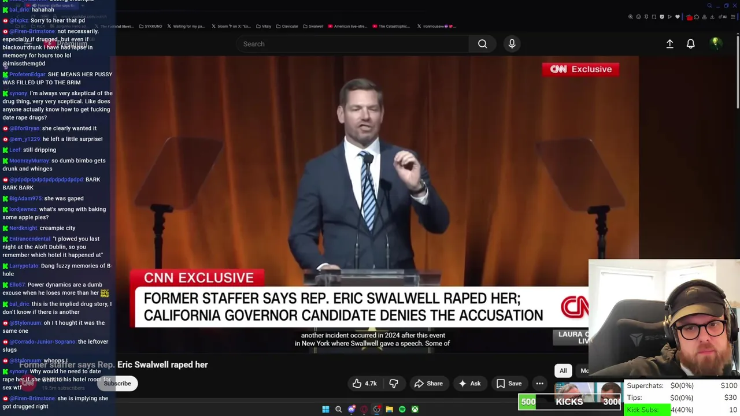Ask AI about this video
The height and width of the screenshot is (416, 740).
tap(469, 384)
